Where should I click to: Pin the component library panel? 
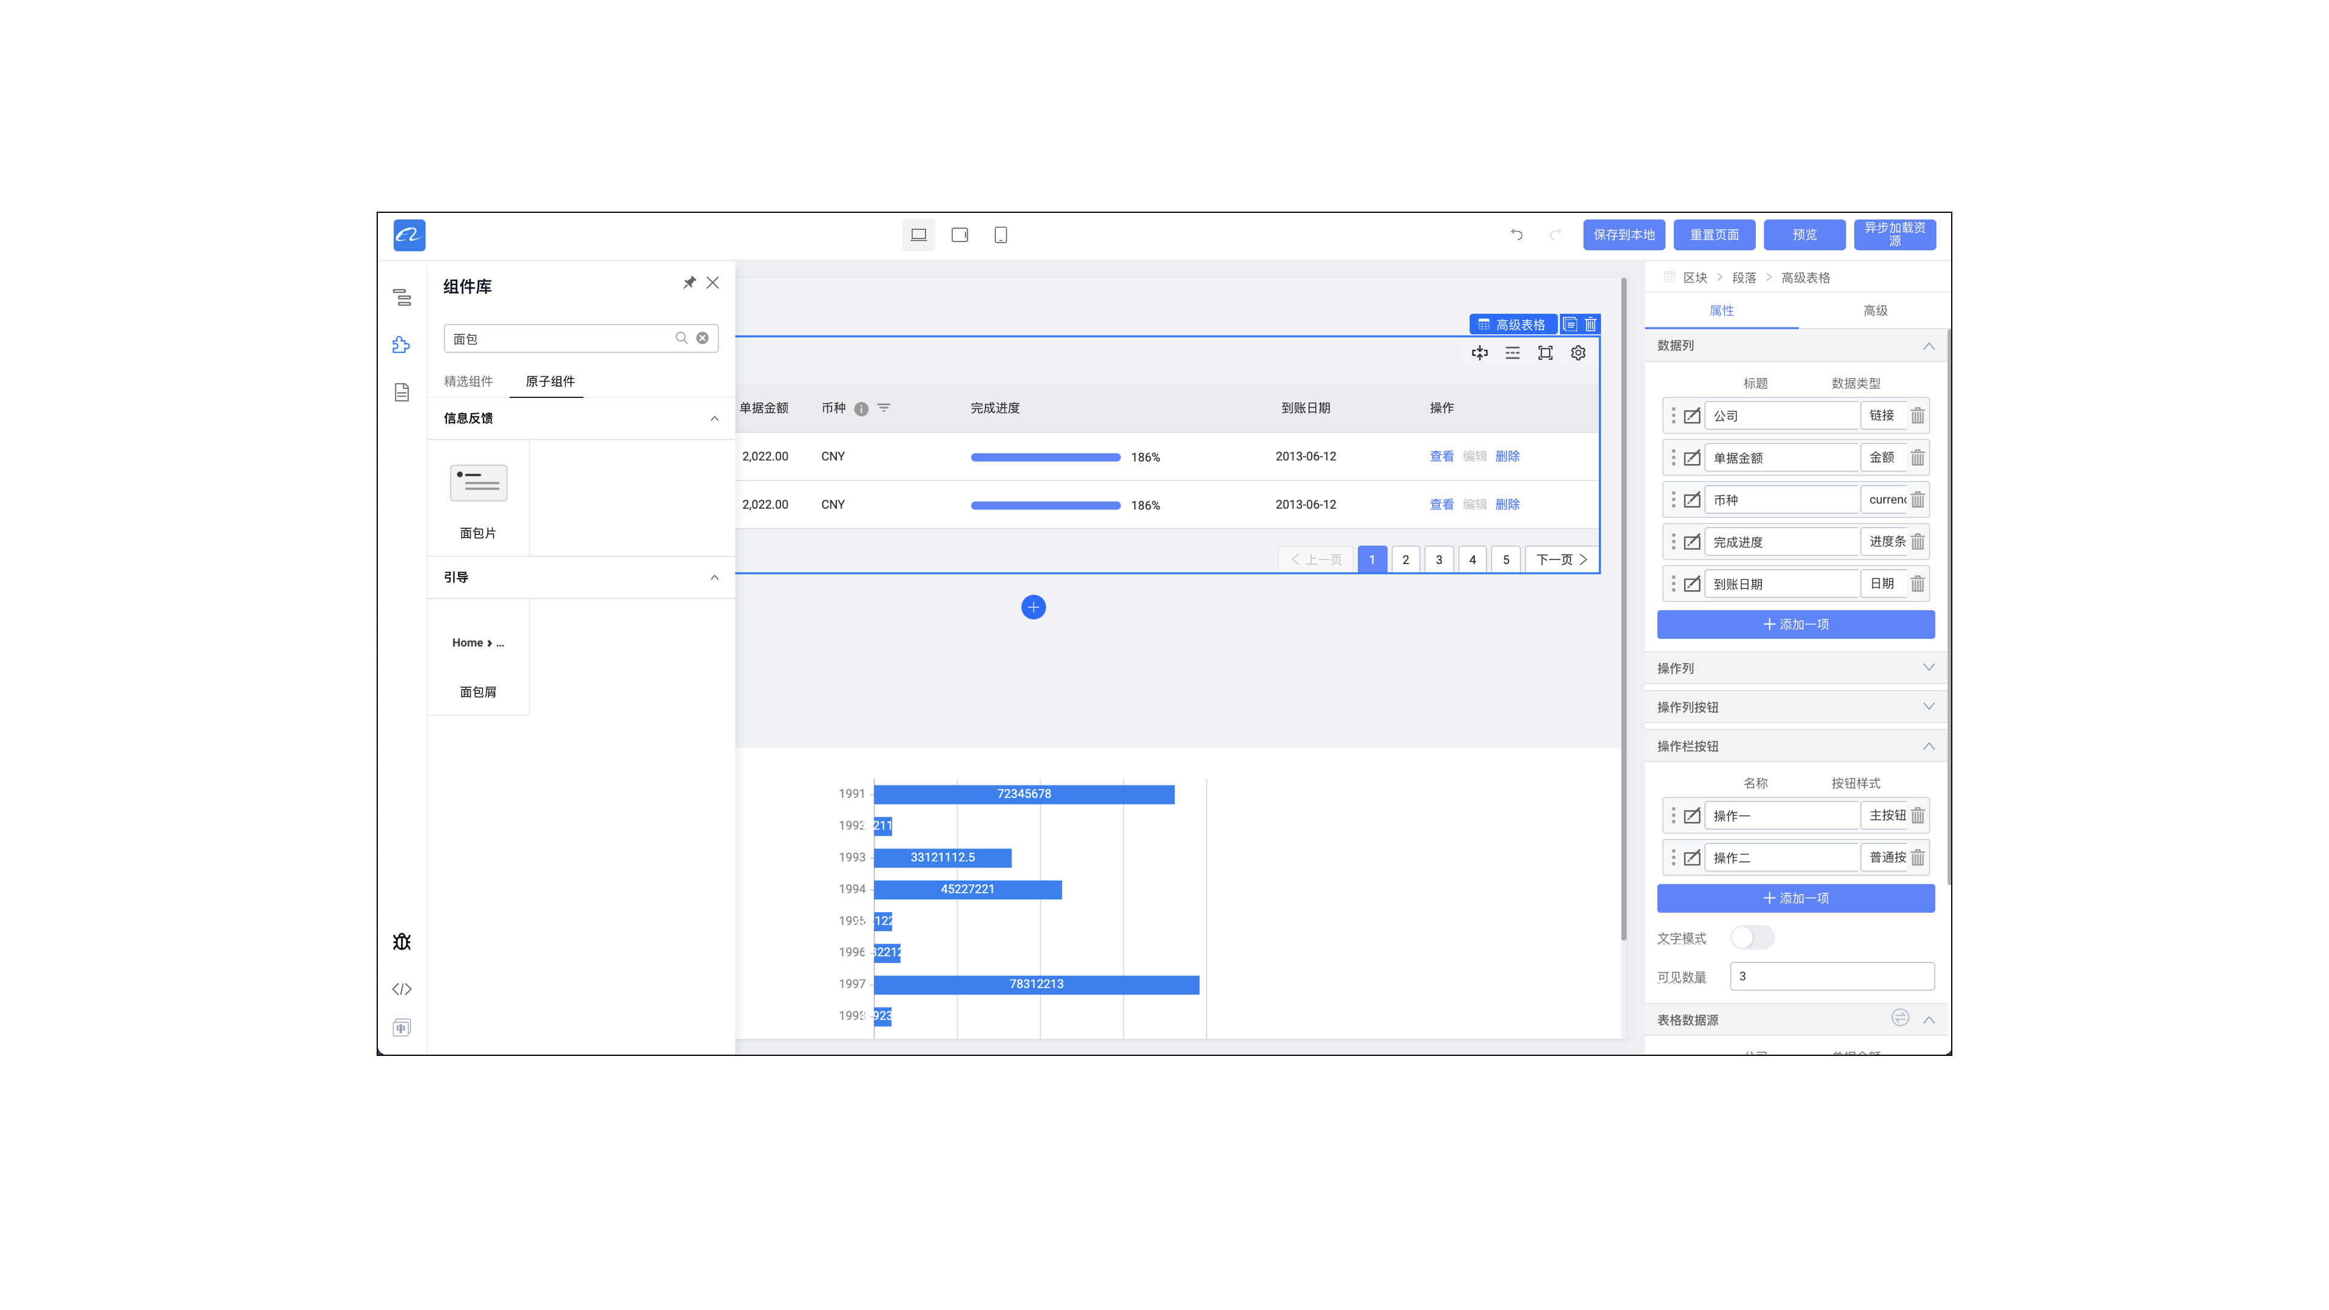689,283
